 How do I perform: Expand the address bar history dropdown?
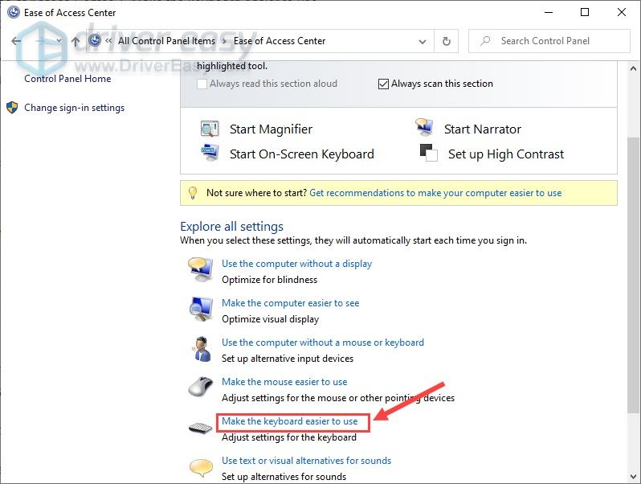[x=423, y=41]
